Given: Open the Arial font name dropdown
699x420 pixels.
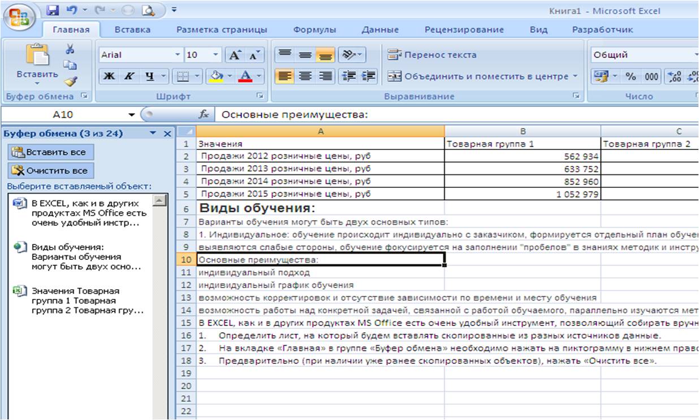Looking at the screenshot, I should pos(178,55).
